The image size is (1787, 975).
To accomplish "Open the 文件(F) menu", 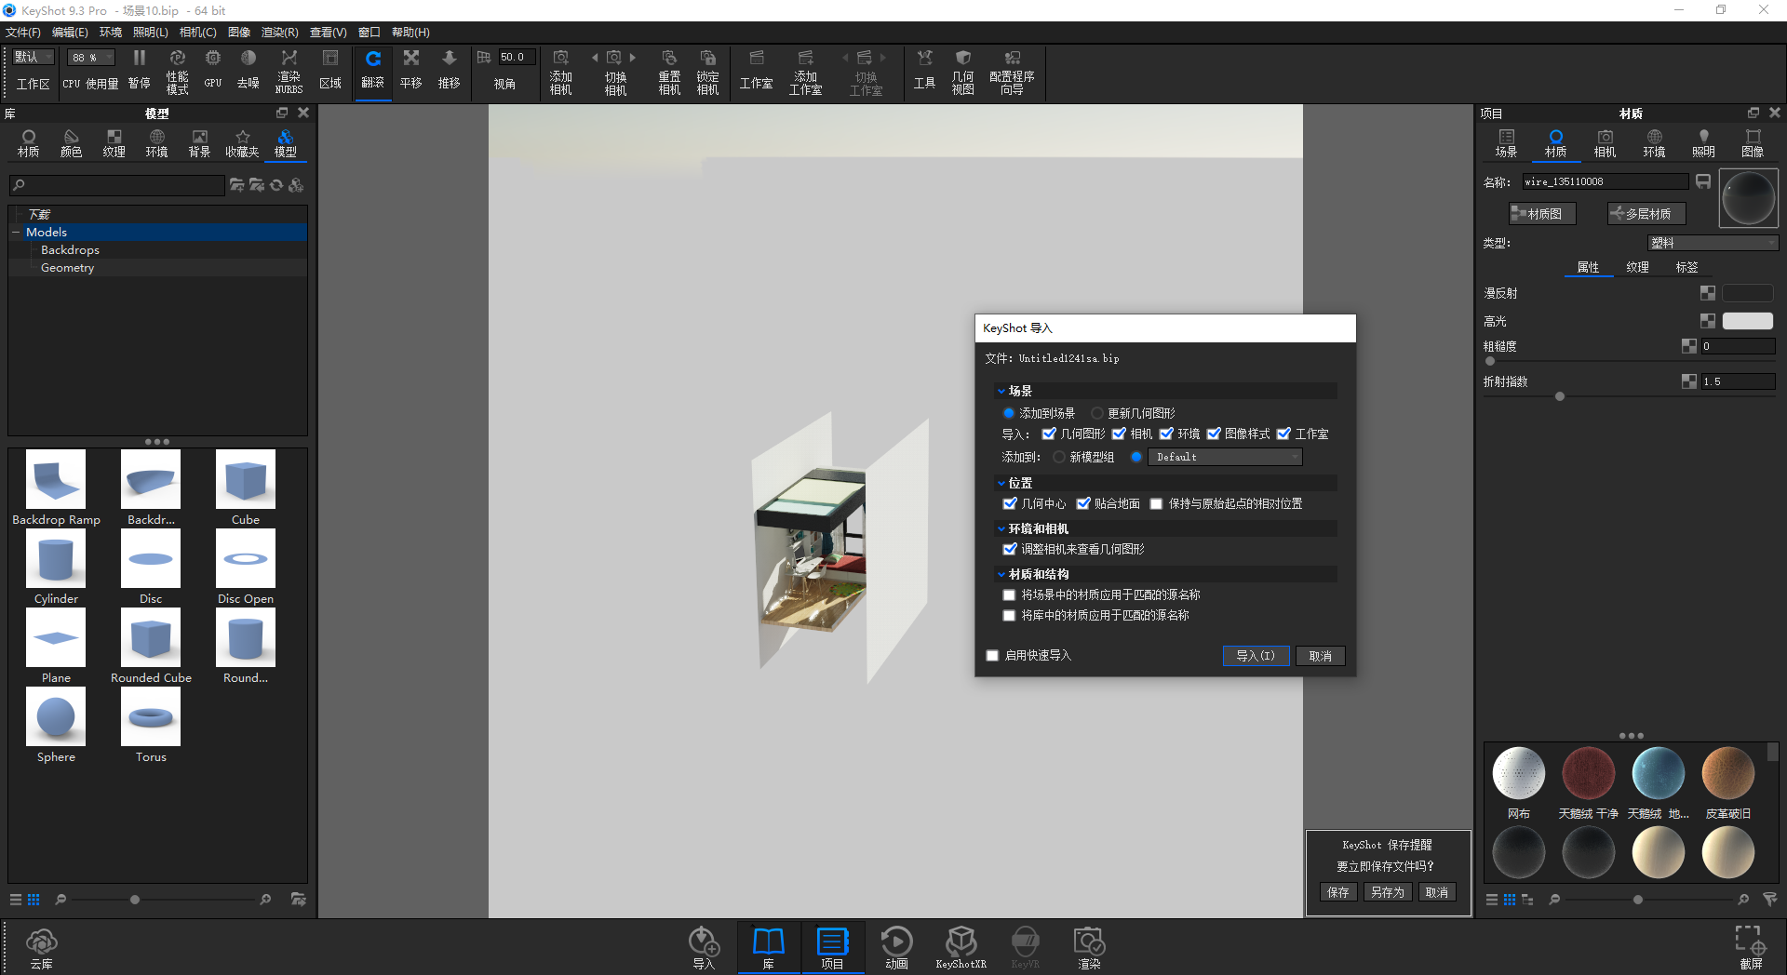I will click(x=23, y=32).
